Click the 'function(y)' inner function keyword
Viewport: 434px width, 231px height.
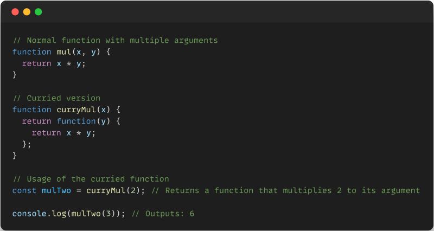[x=84, y=121]
